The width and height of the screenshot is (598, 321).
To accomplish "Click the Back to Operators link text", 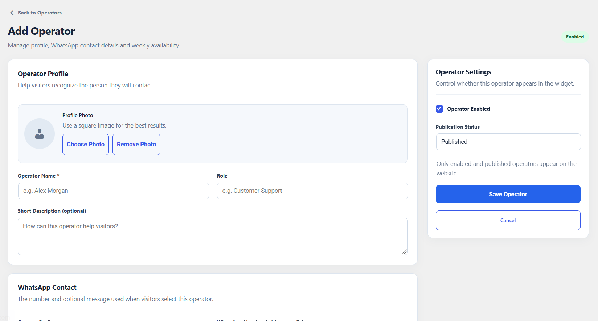I will [40, 13].
